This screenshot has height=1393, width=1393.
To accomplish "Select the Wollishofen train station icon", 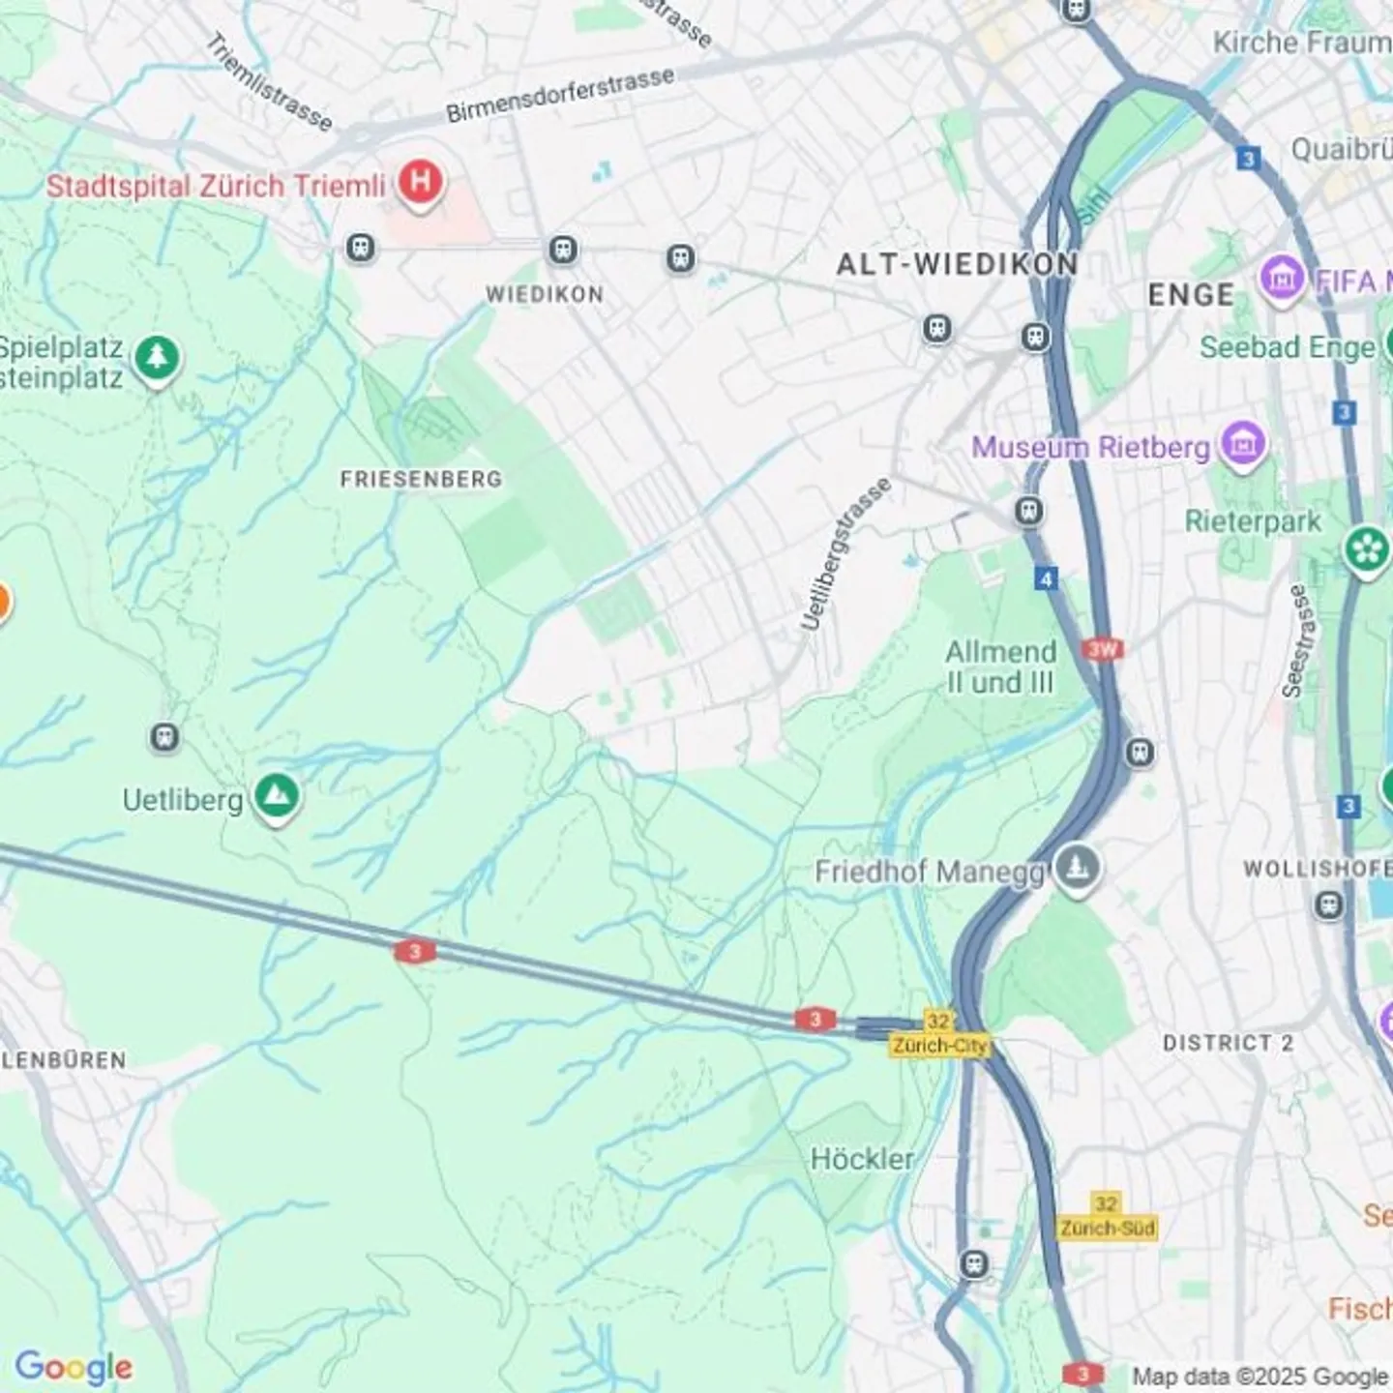I will click(x=1329, y=905).
